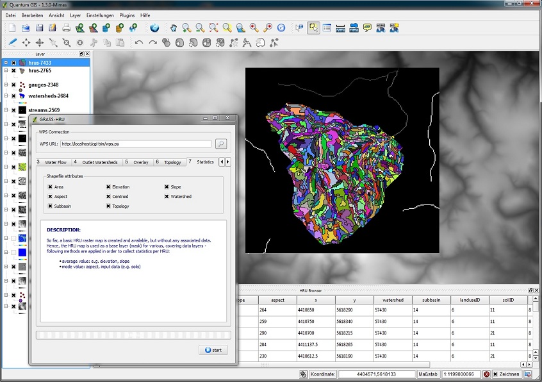Click the WPS URL search button
The height and width of the screenshot is (382, 542).
tap(221, 144)
